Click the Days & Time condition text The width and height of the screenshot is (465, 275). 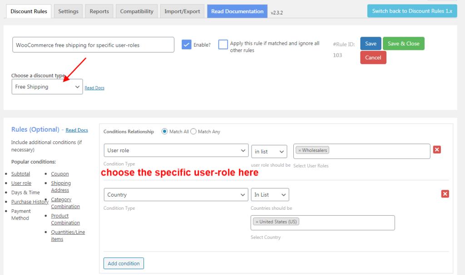[25, 193]
